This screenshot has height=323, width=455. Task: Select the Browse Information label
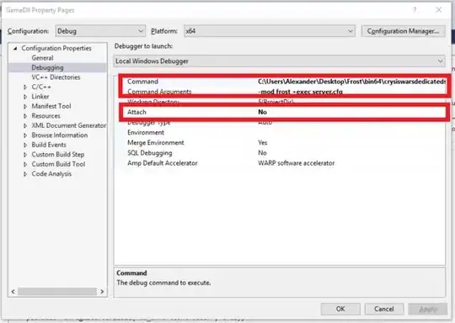(x=60, y=135)
